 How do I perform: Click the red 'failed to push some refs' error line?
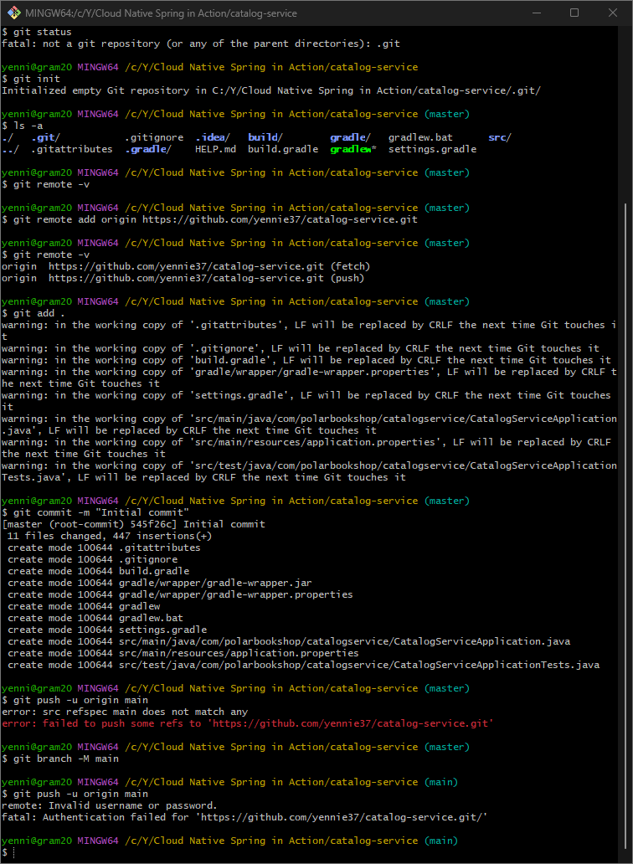[247, 723]
